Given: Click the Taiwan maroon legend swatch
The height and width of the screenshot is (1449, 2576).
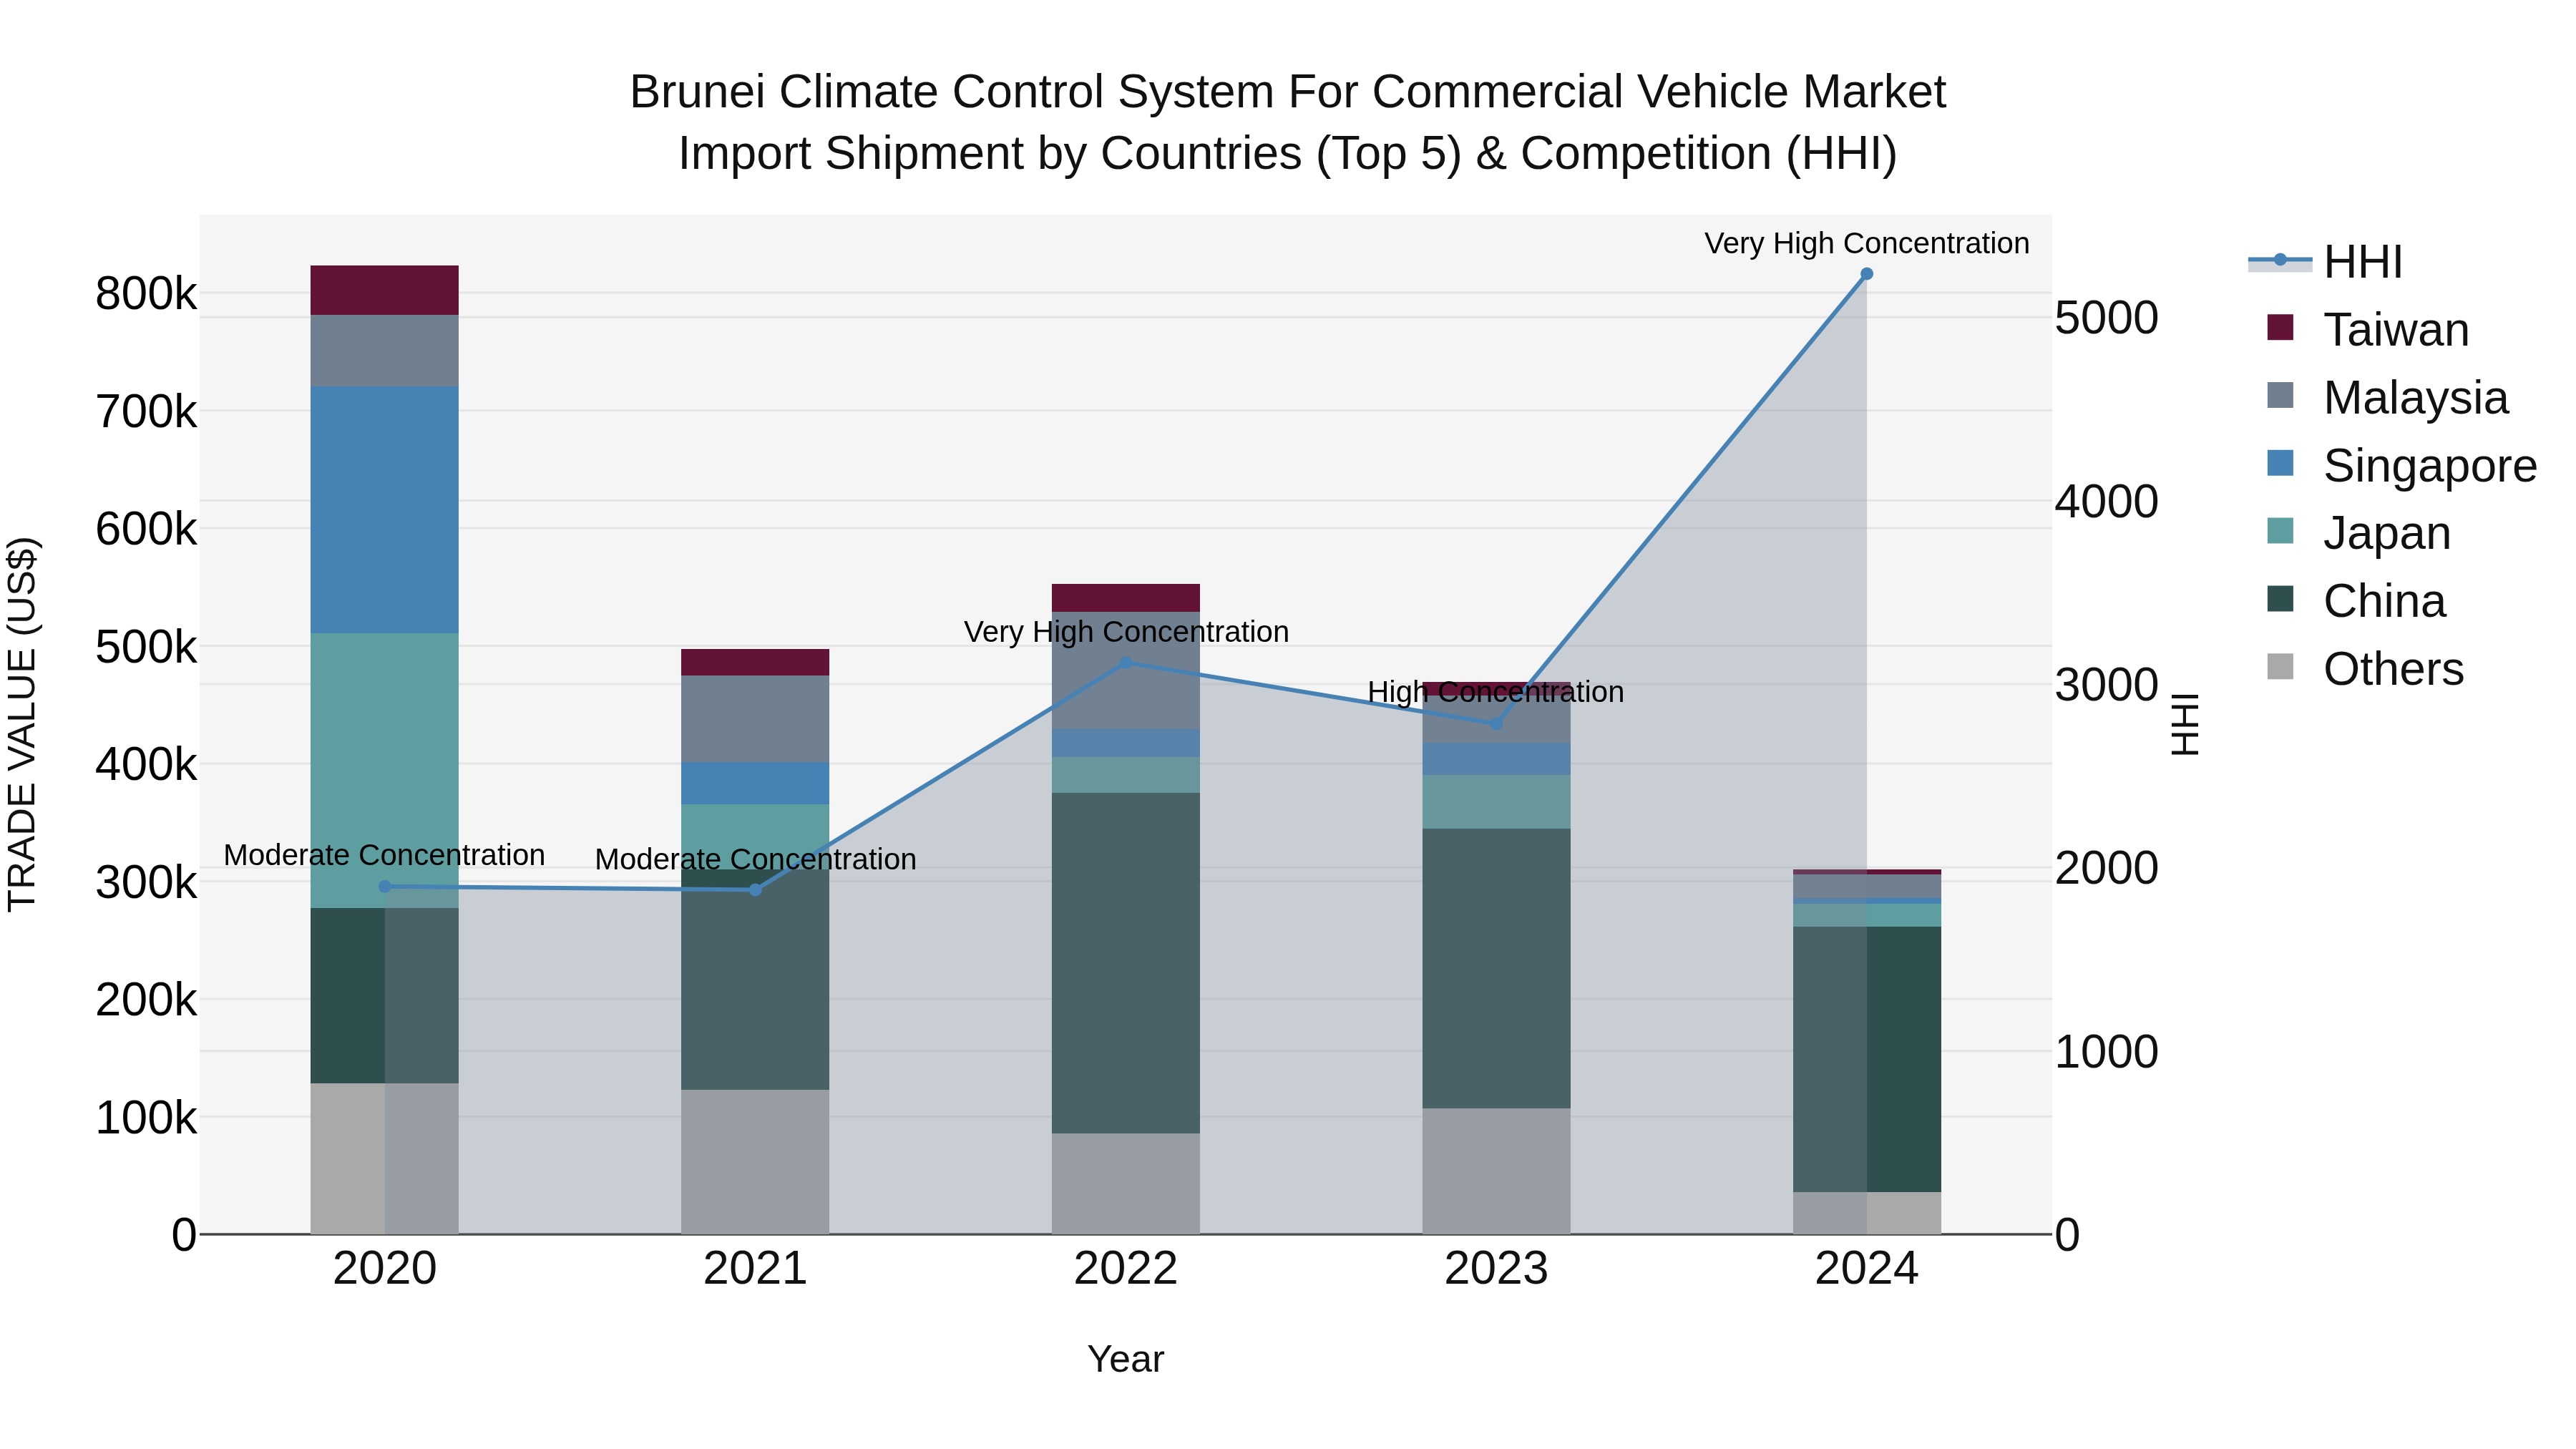Looking at the screenshot, I should [2280, 328].
